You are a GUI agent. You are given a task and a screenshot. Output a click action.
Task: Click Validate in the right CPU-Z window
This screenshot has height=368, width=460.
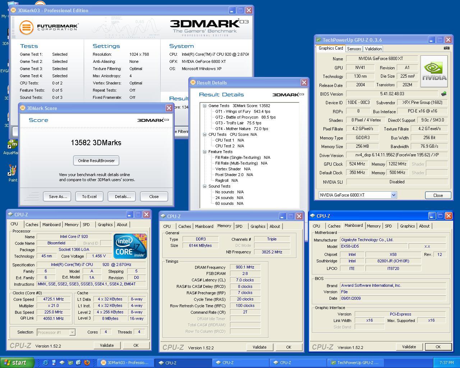[x=409, y=347]
